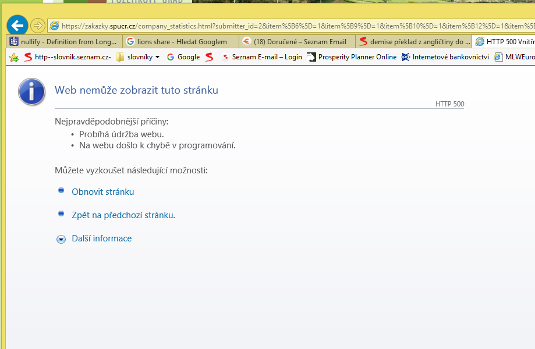This screenshot has height=349, width=535.
Task: Open the Google bookmark in favorites bar
Action: [x=183, y=57]
